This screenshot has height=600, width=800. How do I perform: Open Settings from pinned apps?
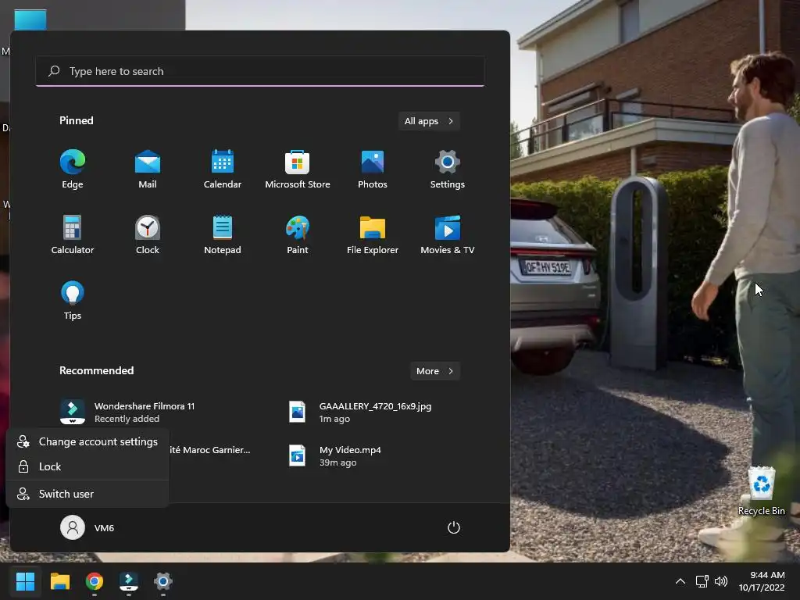tap(448, 170)
